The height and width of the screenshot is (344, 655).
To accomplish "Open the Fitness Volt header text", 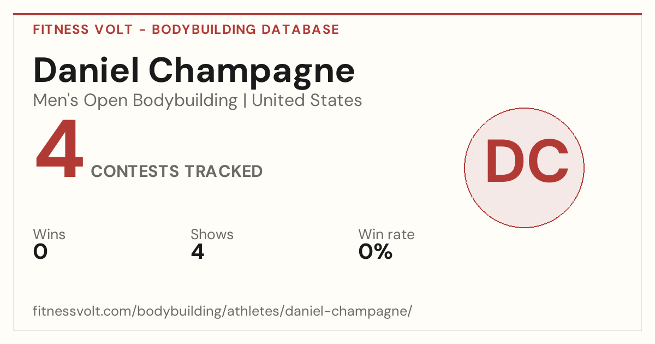I will [82, 29].
